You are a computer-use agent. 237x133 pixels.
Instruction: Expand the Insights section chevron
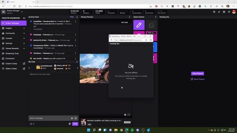coord(24,28)
